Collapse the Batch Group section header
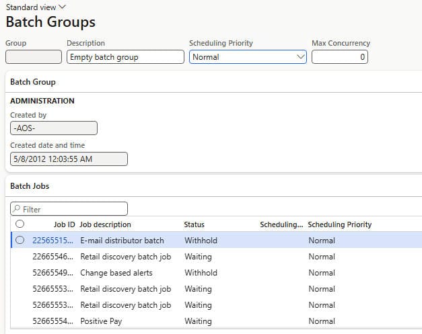The image size is (422, 334). pyautogui.click(x=33, y=82)
